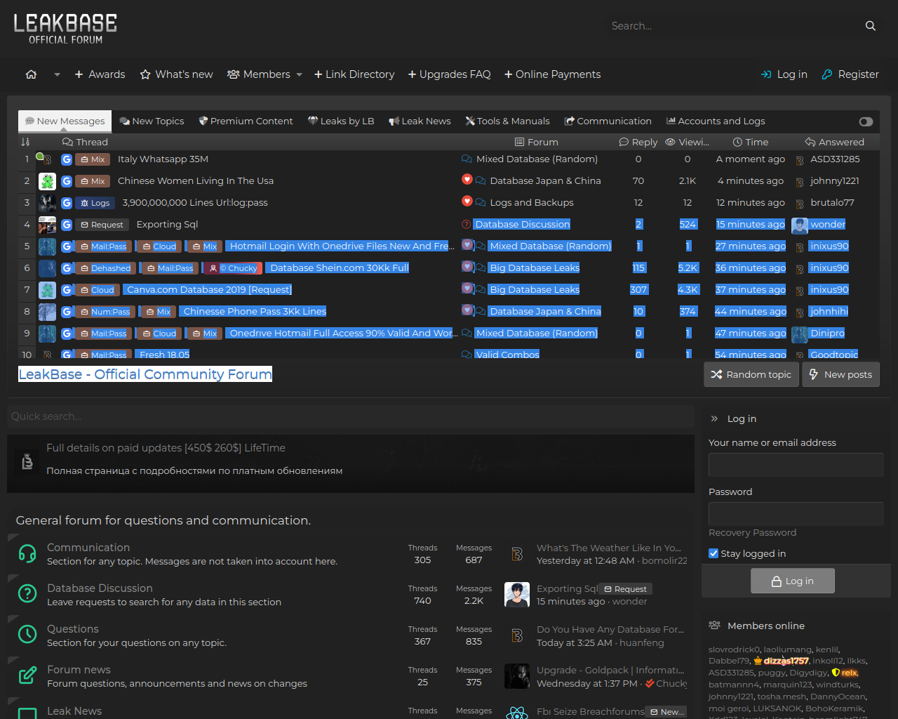The width and height of the screenshot is (898, 719).
Task: Click the Password field
Action: [796, 514]
